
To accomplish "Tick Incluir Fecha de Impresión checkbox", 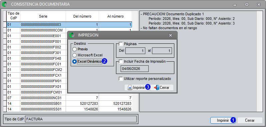I will click(121, 62).
